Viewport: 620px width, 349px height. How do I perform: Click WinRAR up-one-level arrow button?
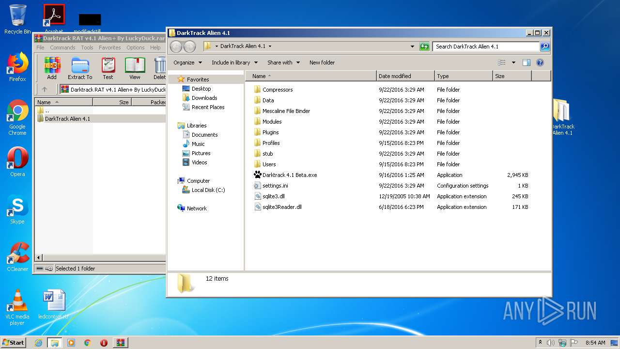(x=45, y=89)
